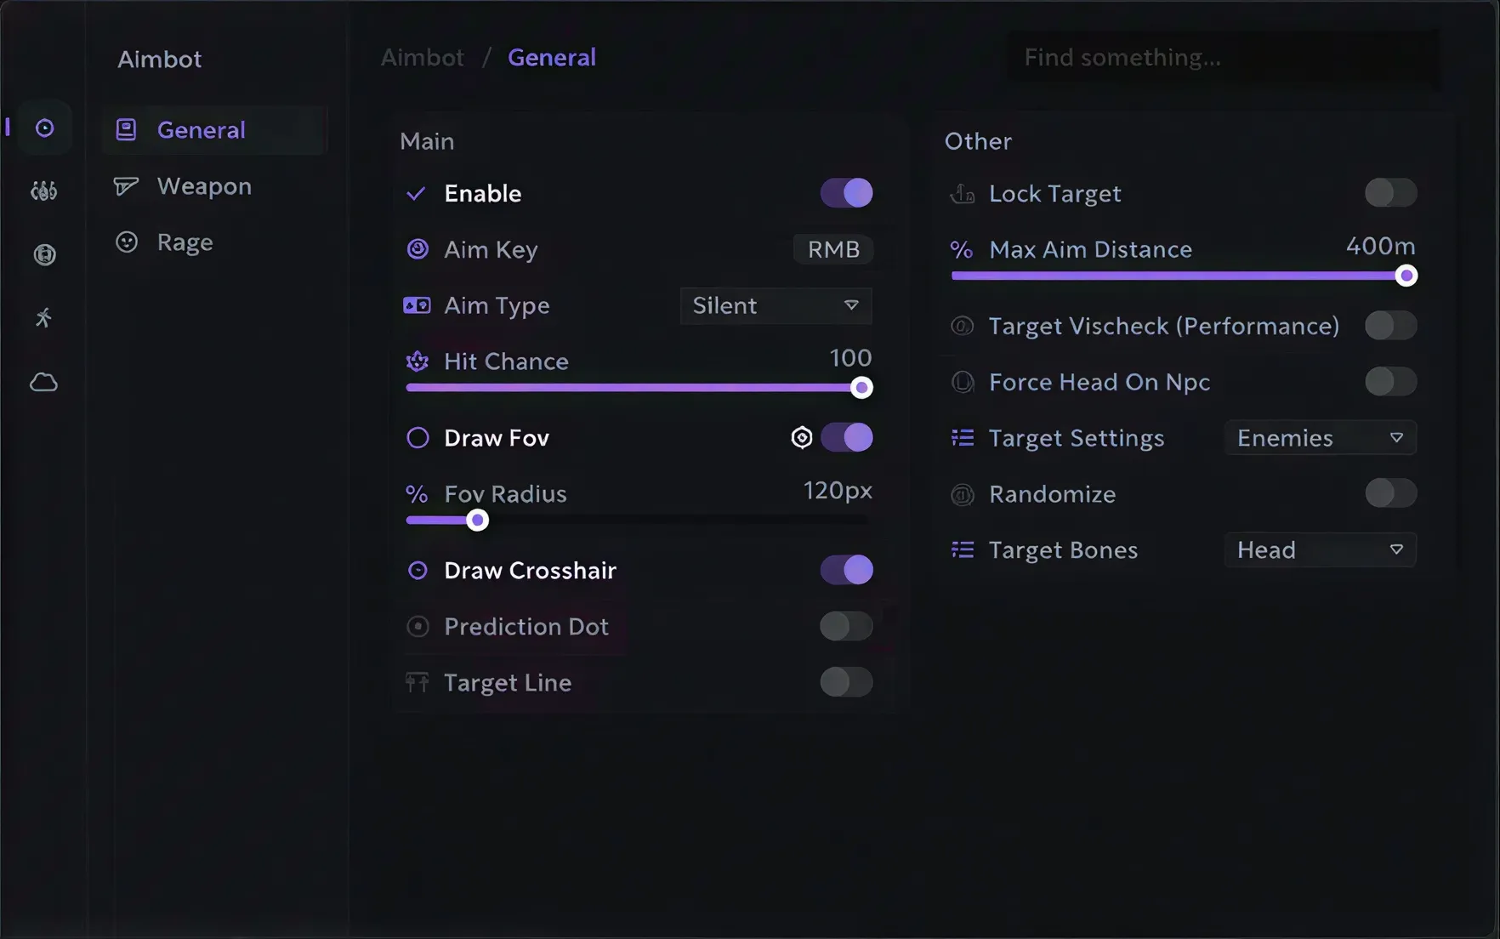The width and height of the screenshot is (1500, 939).
Task: Click the Fov Radius slider handle
Action: (477, 520)
